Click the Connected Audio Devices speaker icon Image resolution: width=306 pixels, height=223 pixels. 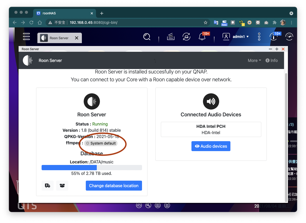pyautogui.click(x=211, y=101)
